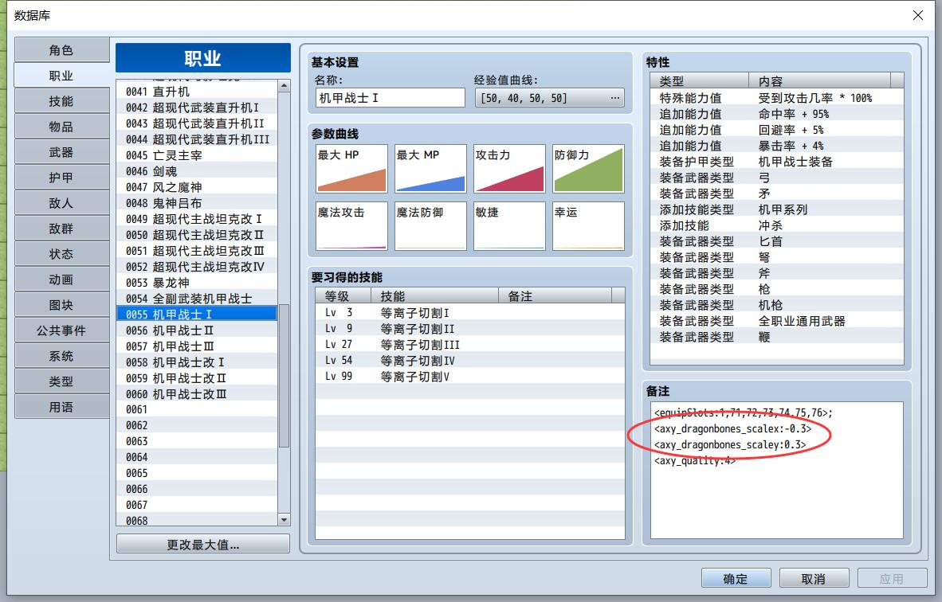This screenshot has width=942, height=602.
Task: Select class 0054 全副武装机甲战士
Action: tap(197, 299)
